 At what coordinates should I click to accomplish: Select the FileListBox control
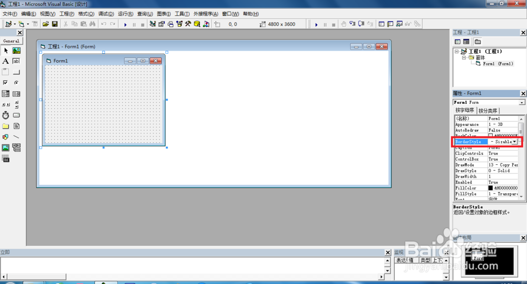tap(16, 126)
